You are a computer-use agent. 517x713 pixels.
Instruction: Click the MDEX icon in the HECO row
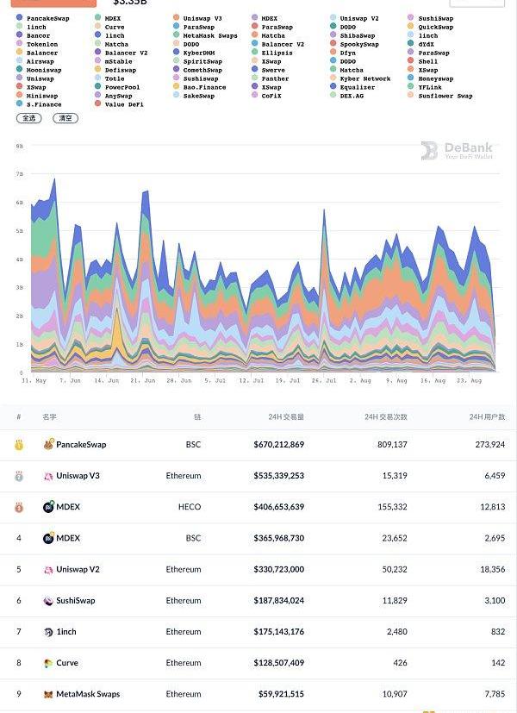click(x=48, y=507)
